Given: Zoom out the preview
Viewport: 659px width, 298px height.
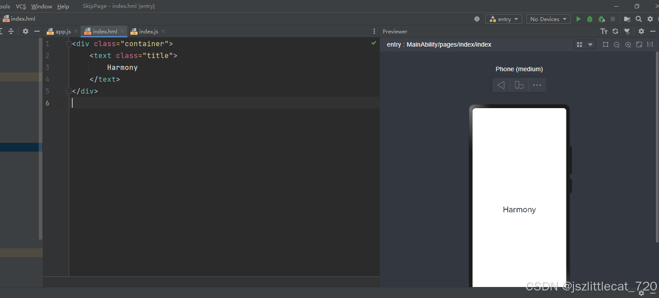Looking at the screenshot, I should coord(617,44).
